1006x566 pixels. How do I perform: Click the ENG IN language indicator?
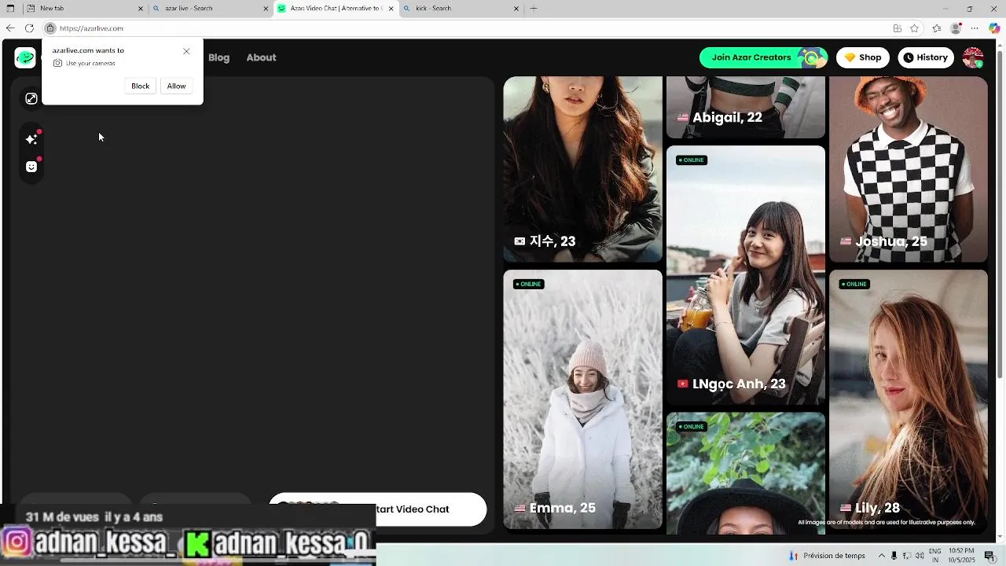tap(935, 556)
